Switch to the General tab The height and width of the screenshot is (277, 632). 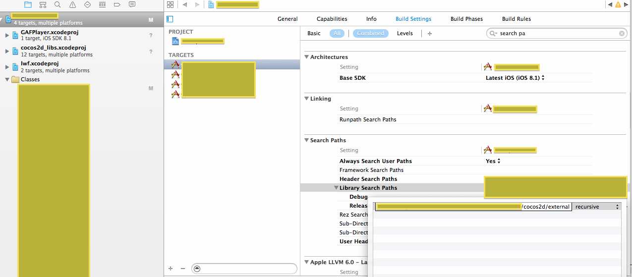287,19
